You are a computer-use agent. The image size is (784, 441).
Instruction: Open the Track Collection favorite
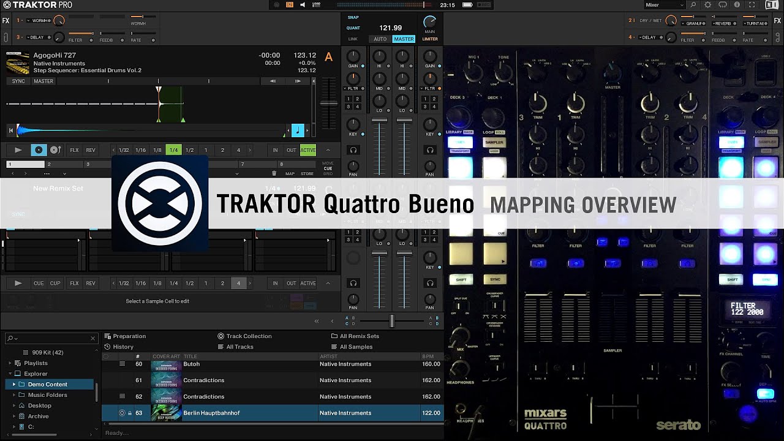click(244, 336)
